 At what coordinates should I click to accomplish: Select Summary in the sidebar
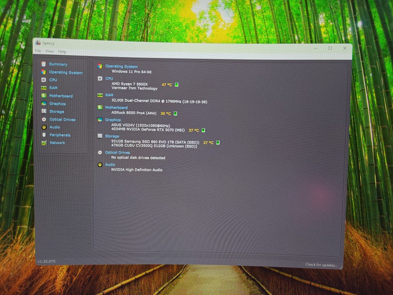(x=58, y=64)
